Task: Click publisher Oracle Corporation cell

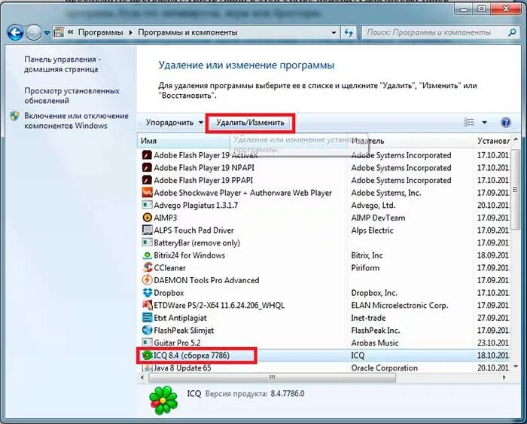Action: [384, 368]
